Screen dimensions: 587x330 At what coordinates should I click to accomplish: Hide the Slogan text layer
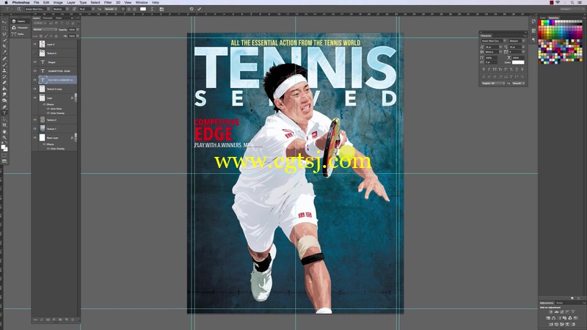(x=34, y=62)
